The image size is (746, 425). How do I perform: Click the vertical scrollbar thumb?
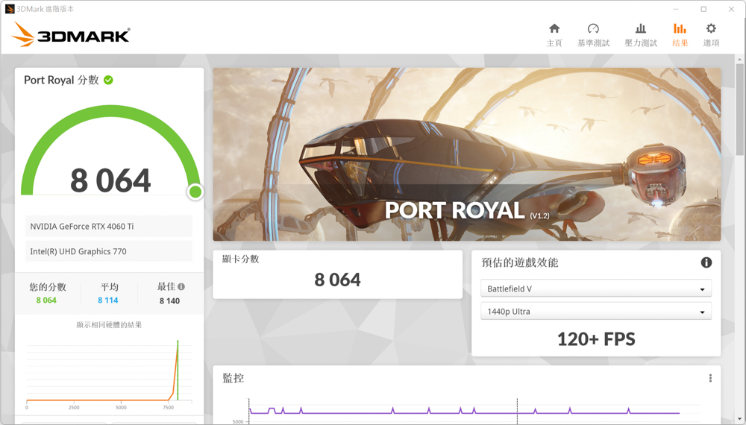tap(739, 109)
